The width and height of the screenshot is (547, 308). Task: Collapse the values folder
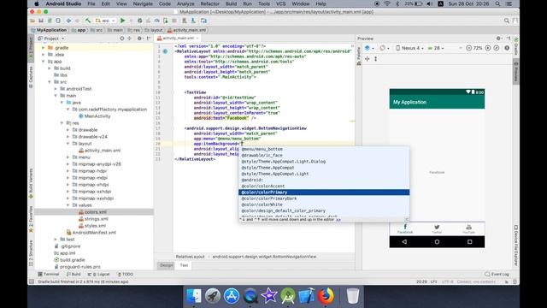coord(68,205)
